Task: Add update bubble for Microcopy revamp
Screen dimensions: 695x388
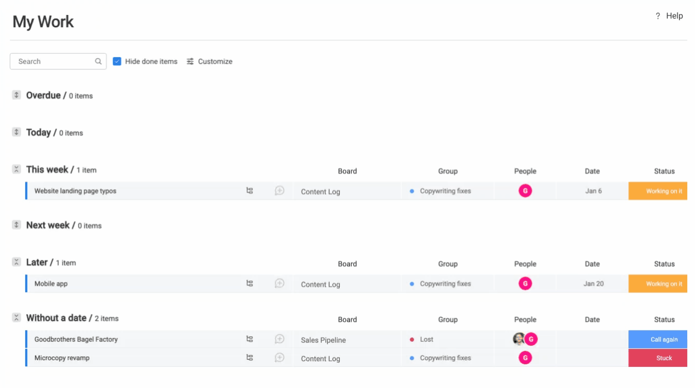Action: coord(279,358)
